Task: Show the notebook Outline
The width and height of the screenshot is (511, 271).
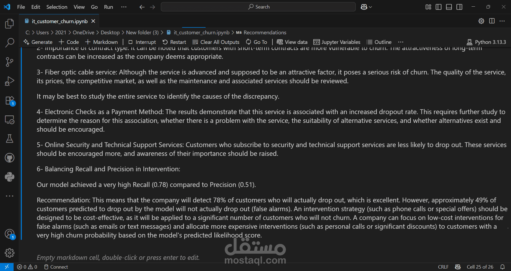Action: tap(379, 42)
